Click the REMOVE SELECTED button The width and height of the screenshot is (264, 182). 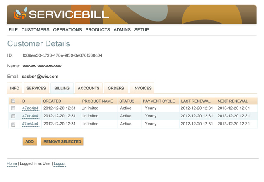(62, 141)
